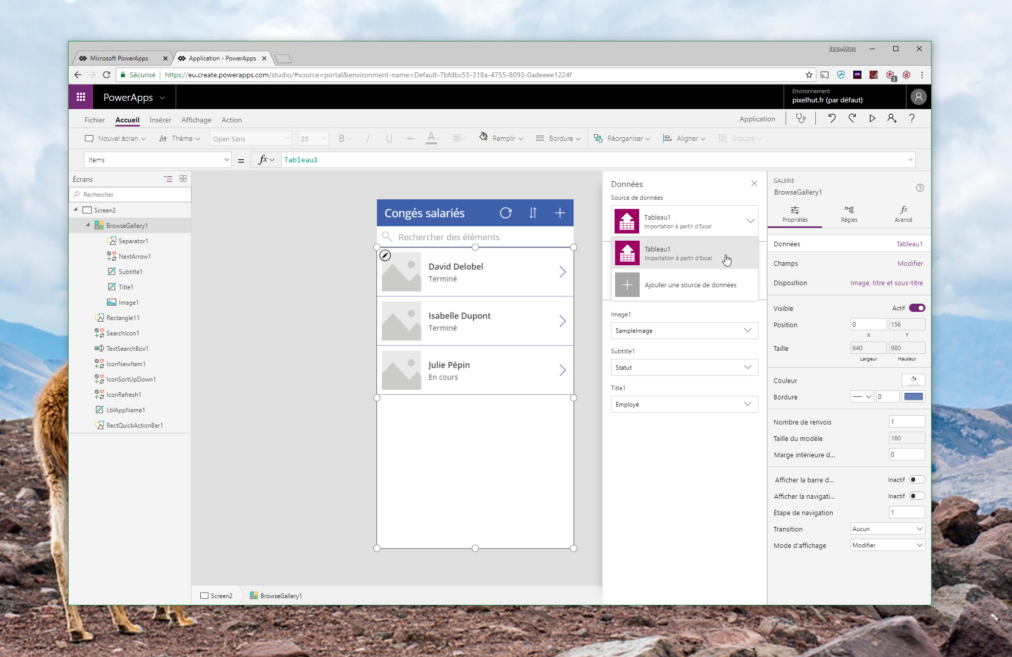The height and width of the screenshot is (657, 1012).
Task: Open the Image1 SampleImage dropdown
Action: click(x=684, y=331)
